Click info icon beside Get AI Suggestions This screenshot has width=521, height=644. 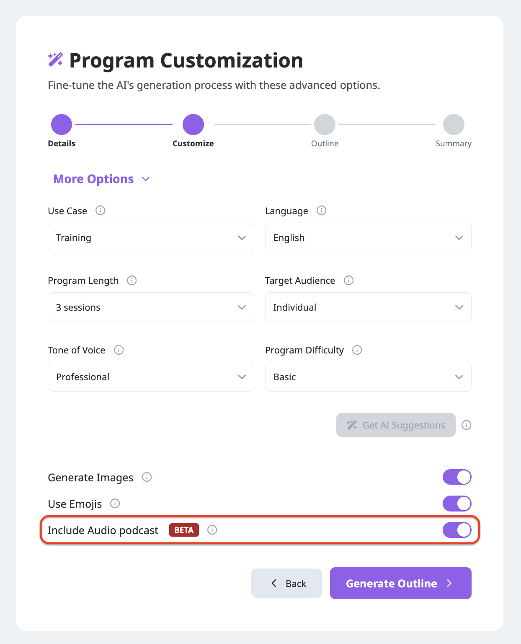coord(466,425)
